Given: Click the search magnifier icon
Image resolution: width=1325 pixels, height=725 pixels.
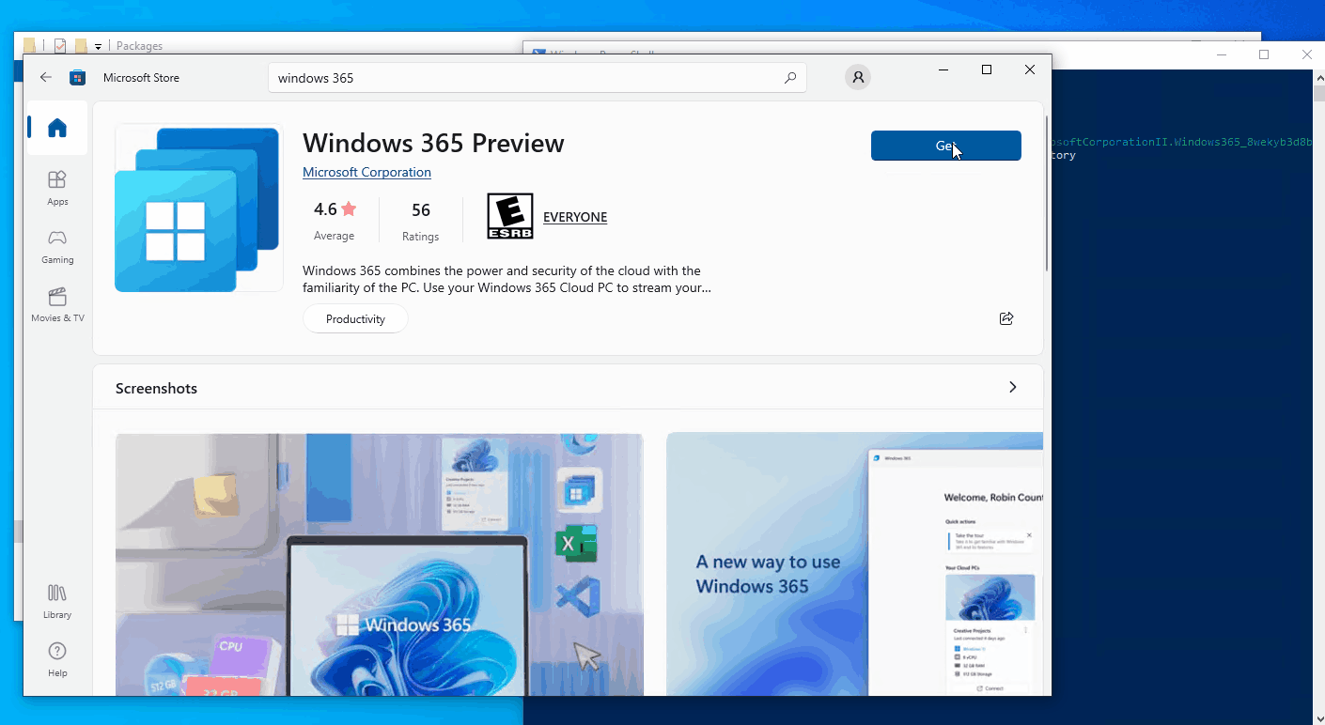Looking at the screenshot, I should click(x=790, y=78).
